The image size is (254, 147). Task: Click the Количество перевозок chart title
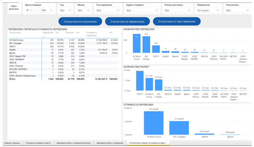pos(139,29)
